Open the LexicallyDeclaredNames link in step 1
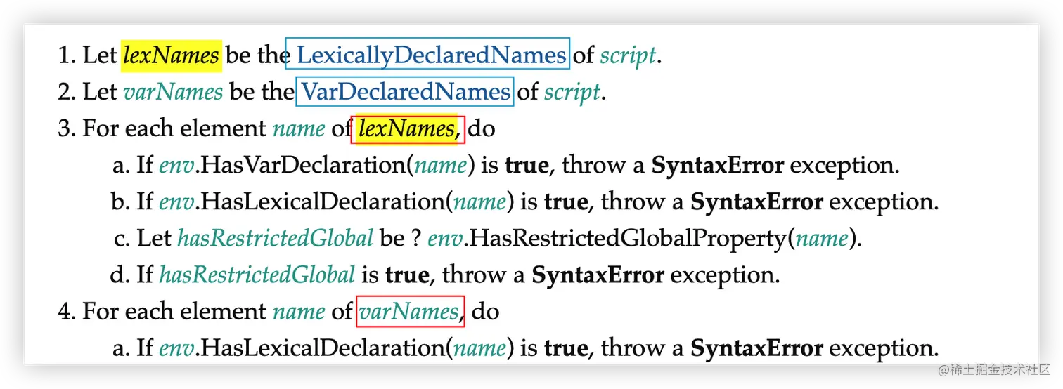 point(431,55)
